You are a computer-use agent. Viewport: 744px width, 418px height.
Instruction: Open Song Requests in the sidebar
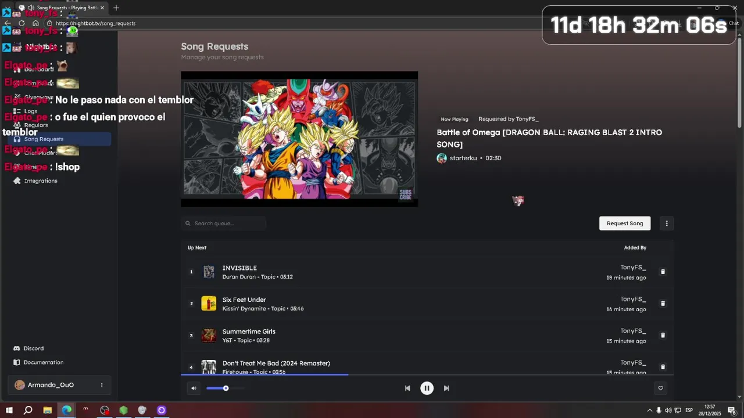click(59, 139)
